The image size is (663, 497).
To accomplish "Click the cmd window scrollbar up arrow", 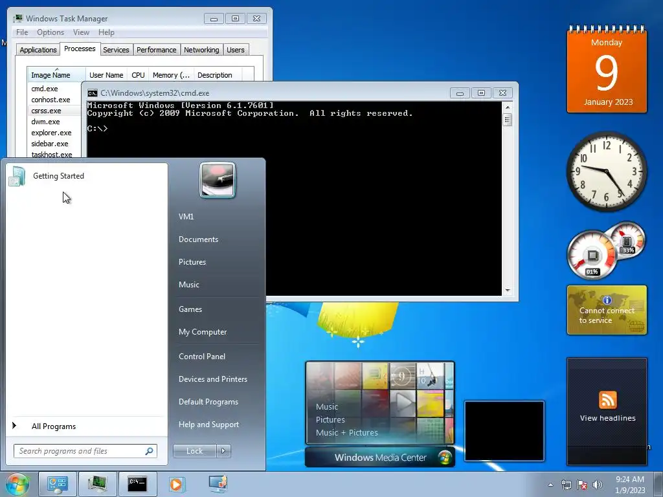I will tap(508, 107).
